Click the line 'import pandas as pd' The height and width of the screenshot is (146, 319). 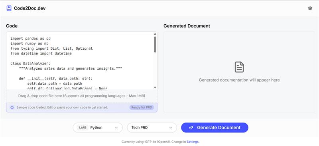[31, 38]
